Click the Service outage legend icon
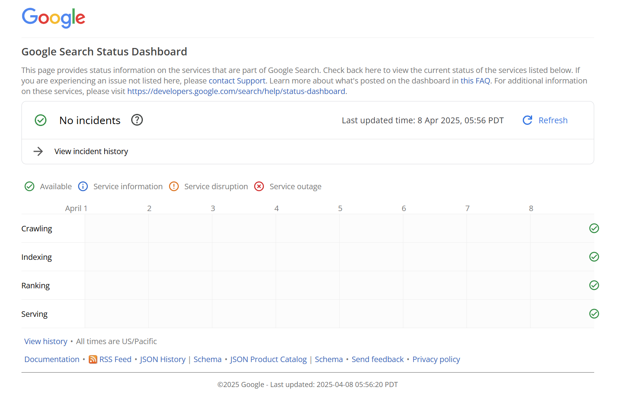Image resolution: width=634 pixels, height=412 pixels. (x=259, y=186)
